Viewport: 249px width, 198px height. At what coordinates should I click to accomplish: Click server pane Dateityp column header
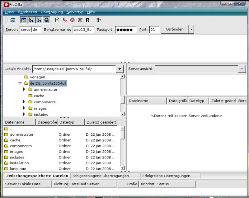[x=198, y=101]
